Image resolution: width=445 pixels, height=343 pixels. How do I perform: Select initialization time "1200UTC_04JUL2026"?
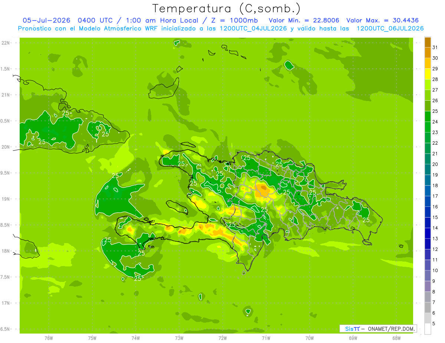(x=254, y=28)
